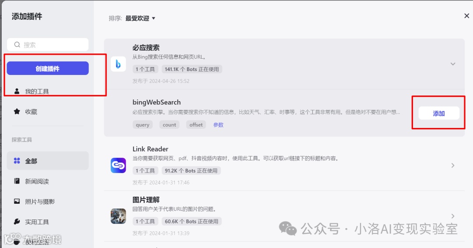Image resolution: width=473 pixels, height=248 pixels.
Task: Click the Bing logo icon of 必应搜索
Action: tap(118, 64)
